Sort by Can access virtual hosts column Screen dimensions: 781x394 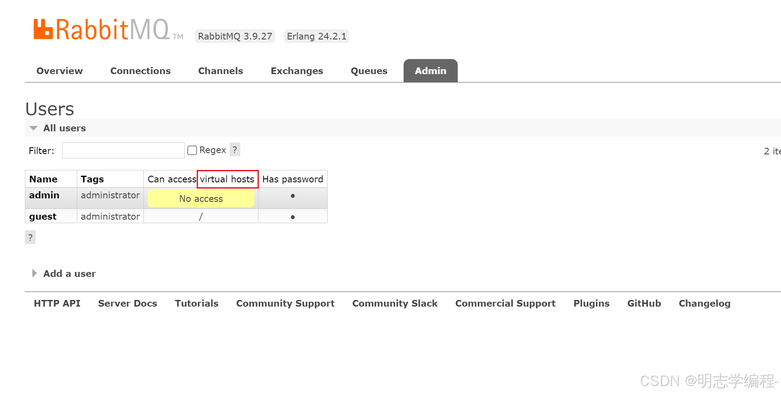pyautogui.click(x=201, y=179)
